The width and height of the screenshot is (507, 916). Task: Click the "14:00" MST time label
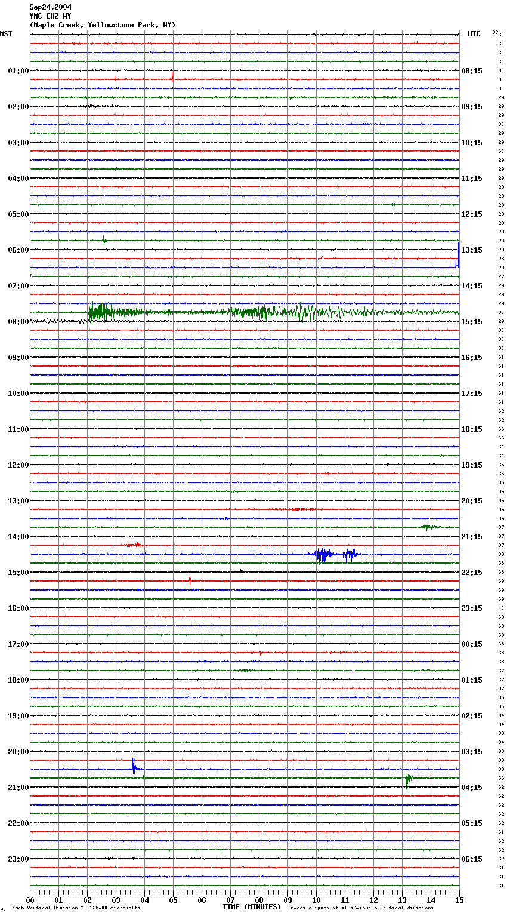[x=18, y=537]
